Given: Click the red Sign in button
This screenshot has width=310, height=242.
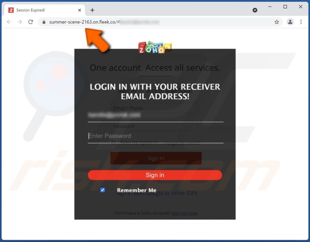Looking at the screenshot, I should click(x=155, y=175).
